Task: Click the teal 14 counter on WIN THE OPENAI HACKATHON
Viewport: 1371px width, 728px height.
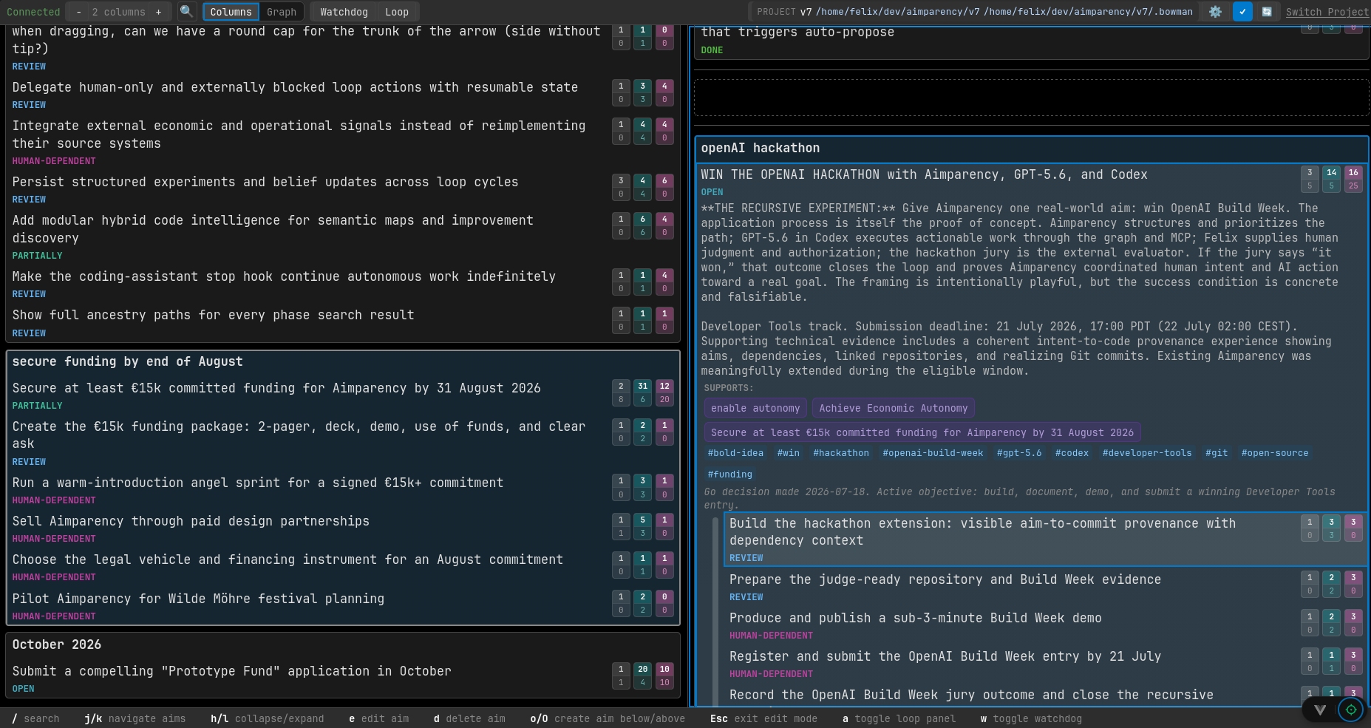Action: (1331, 173)
